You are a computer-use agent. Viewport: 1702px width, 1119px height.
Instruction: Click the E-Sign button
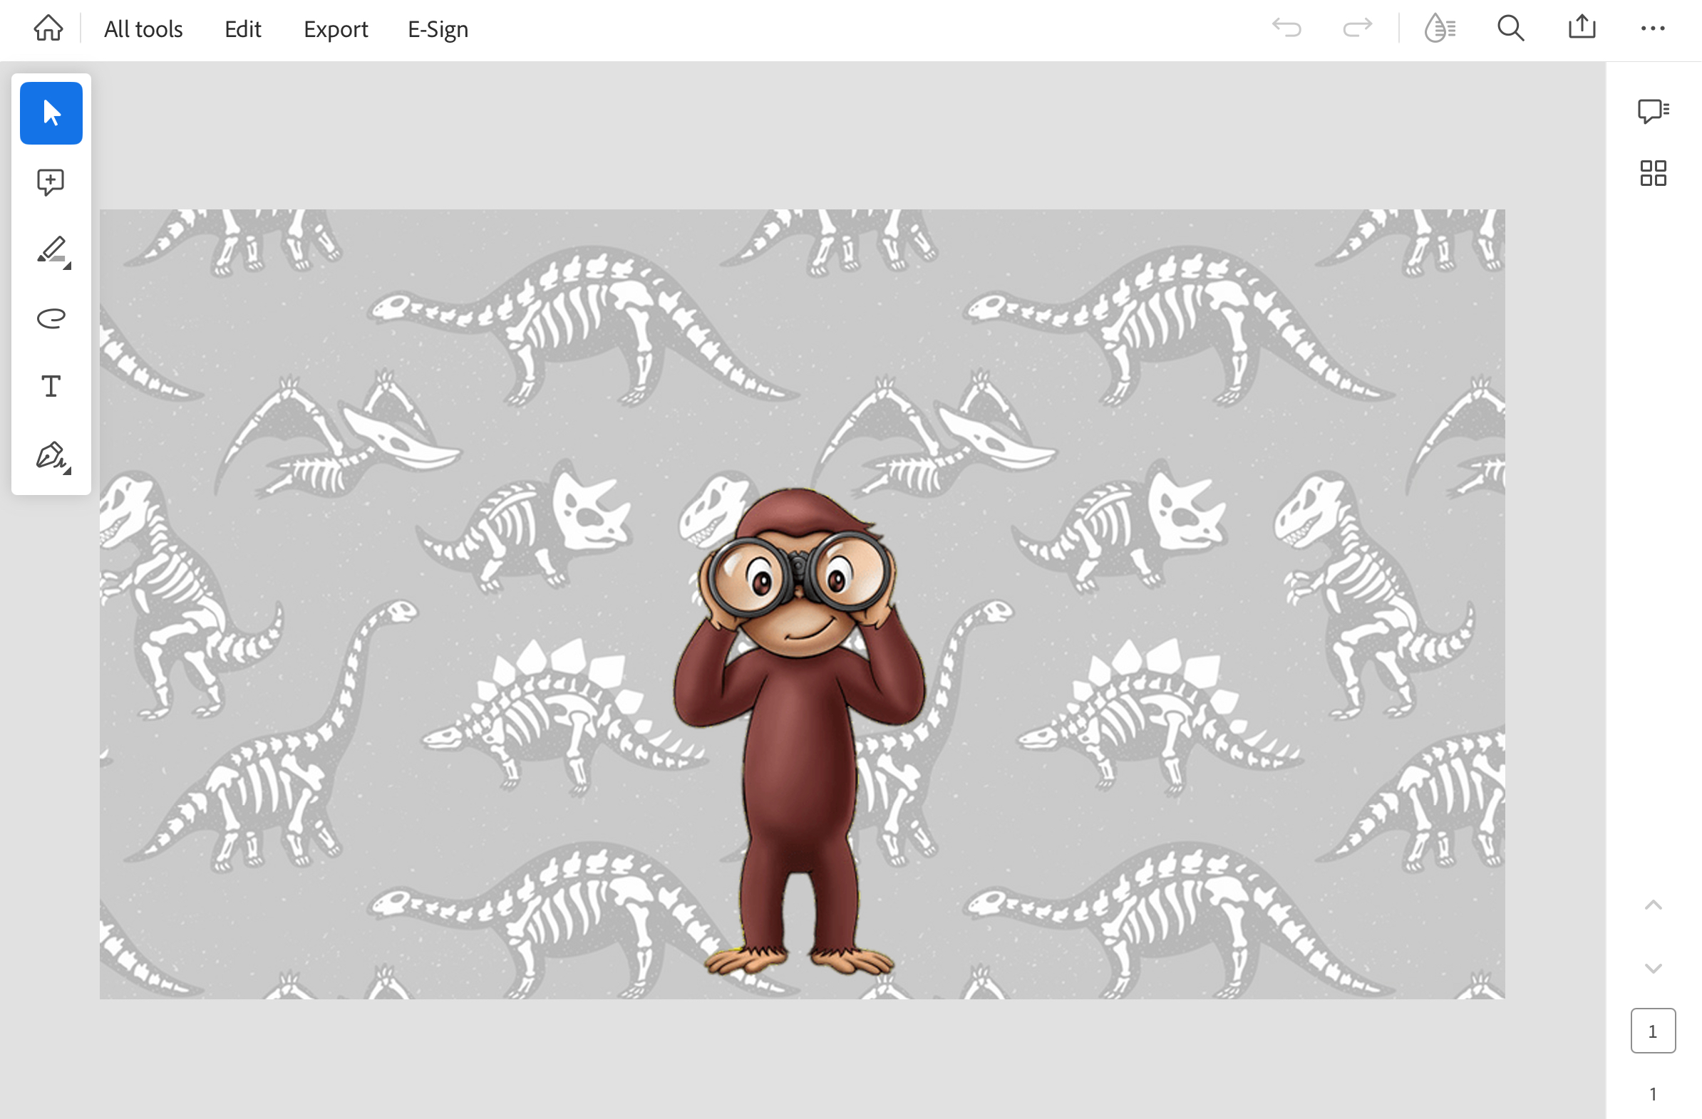438,29
